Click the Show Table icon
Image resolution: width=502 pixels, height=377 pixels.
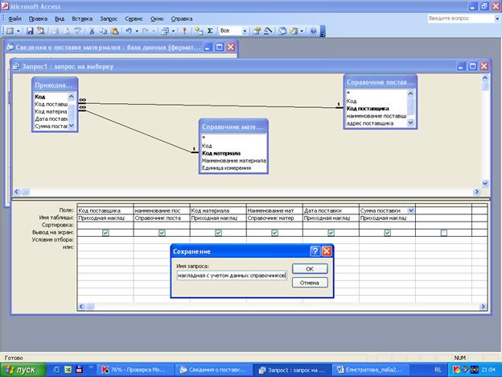click(x=198, y=31)
